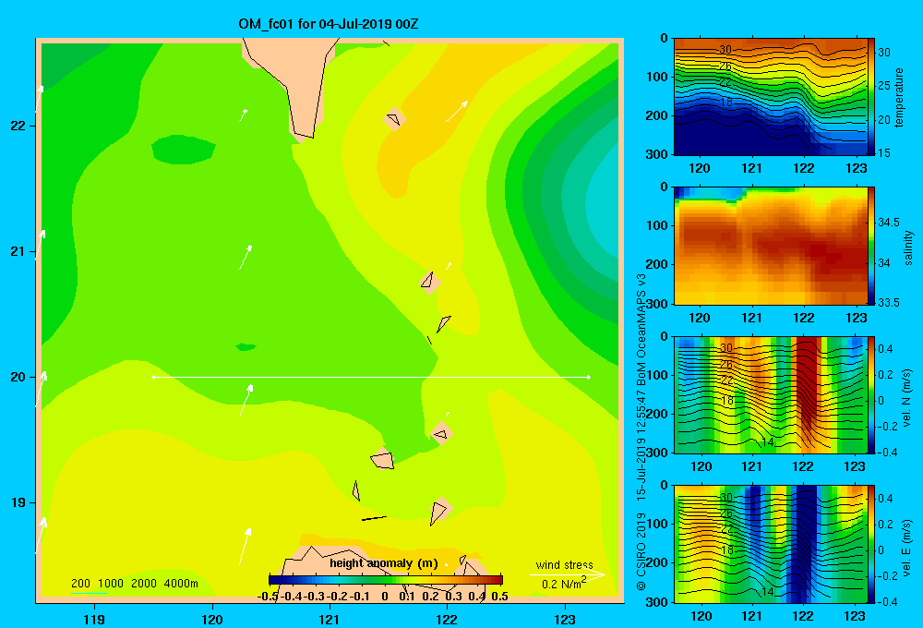Click the "34.5" value on the salinity color bar
Image resolution: width=923 pixels, height=628 pixels.
coord(888,222)
